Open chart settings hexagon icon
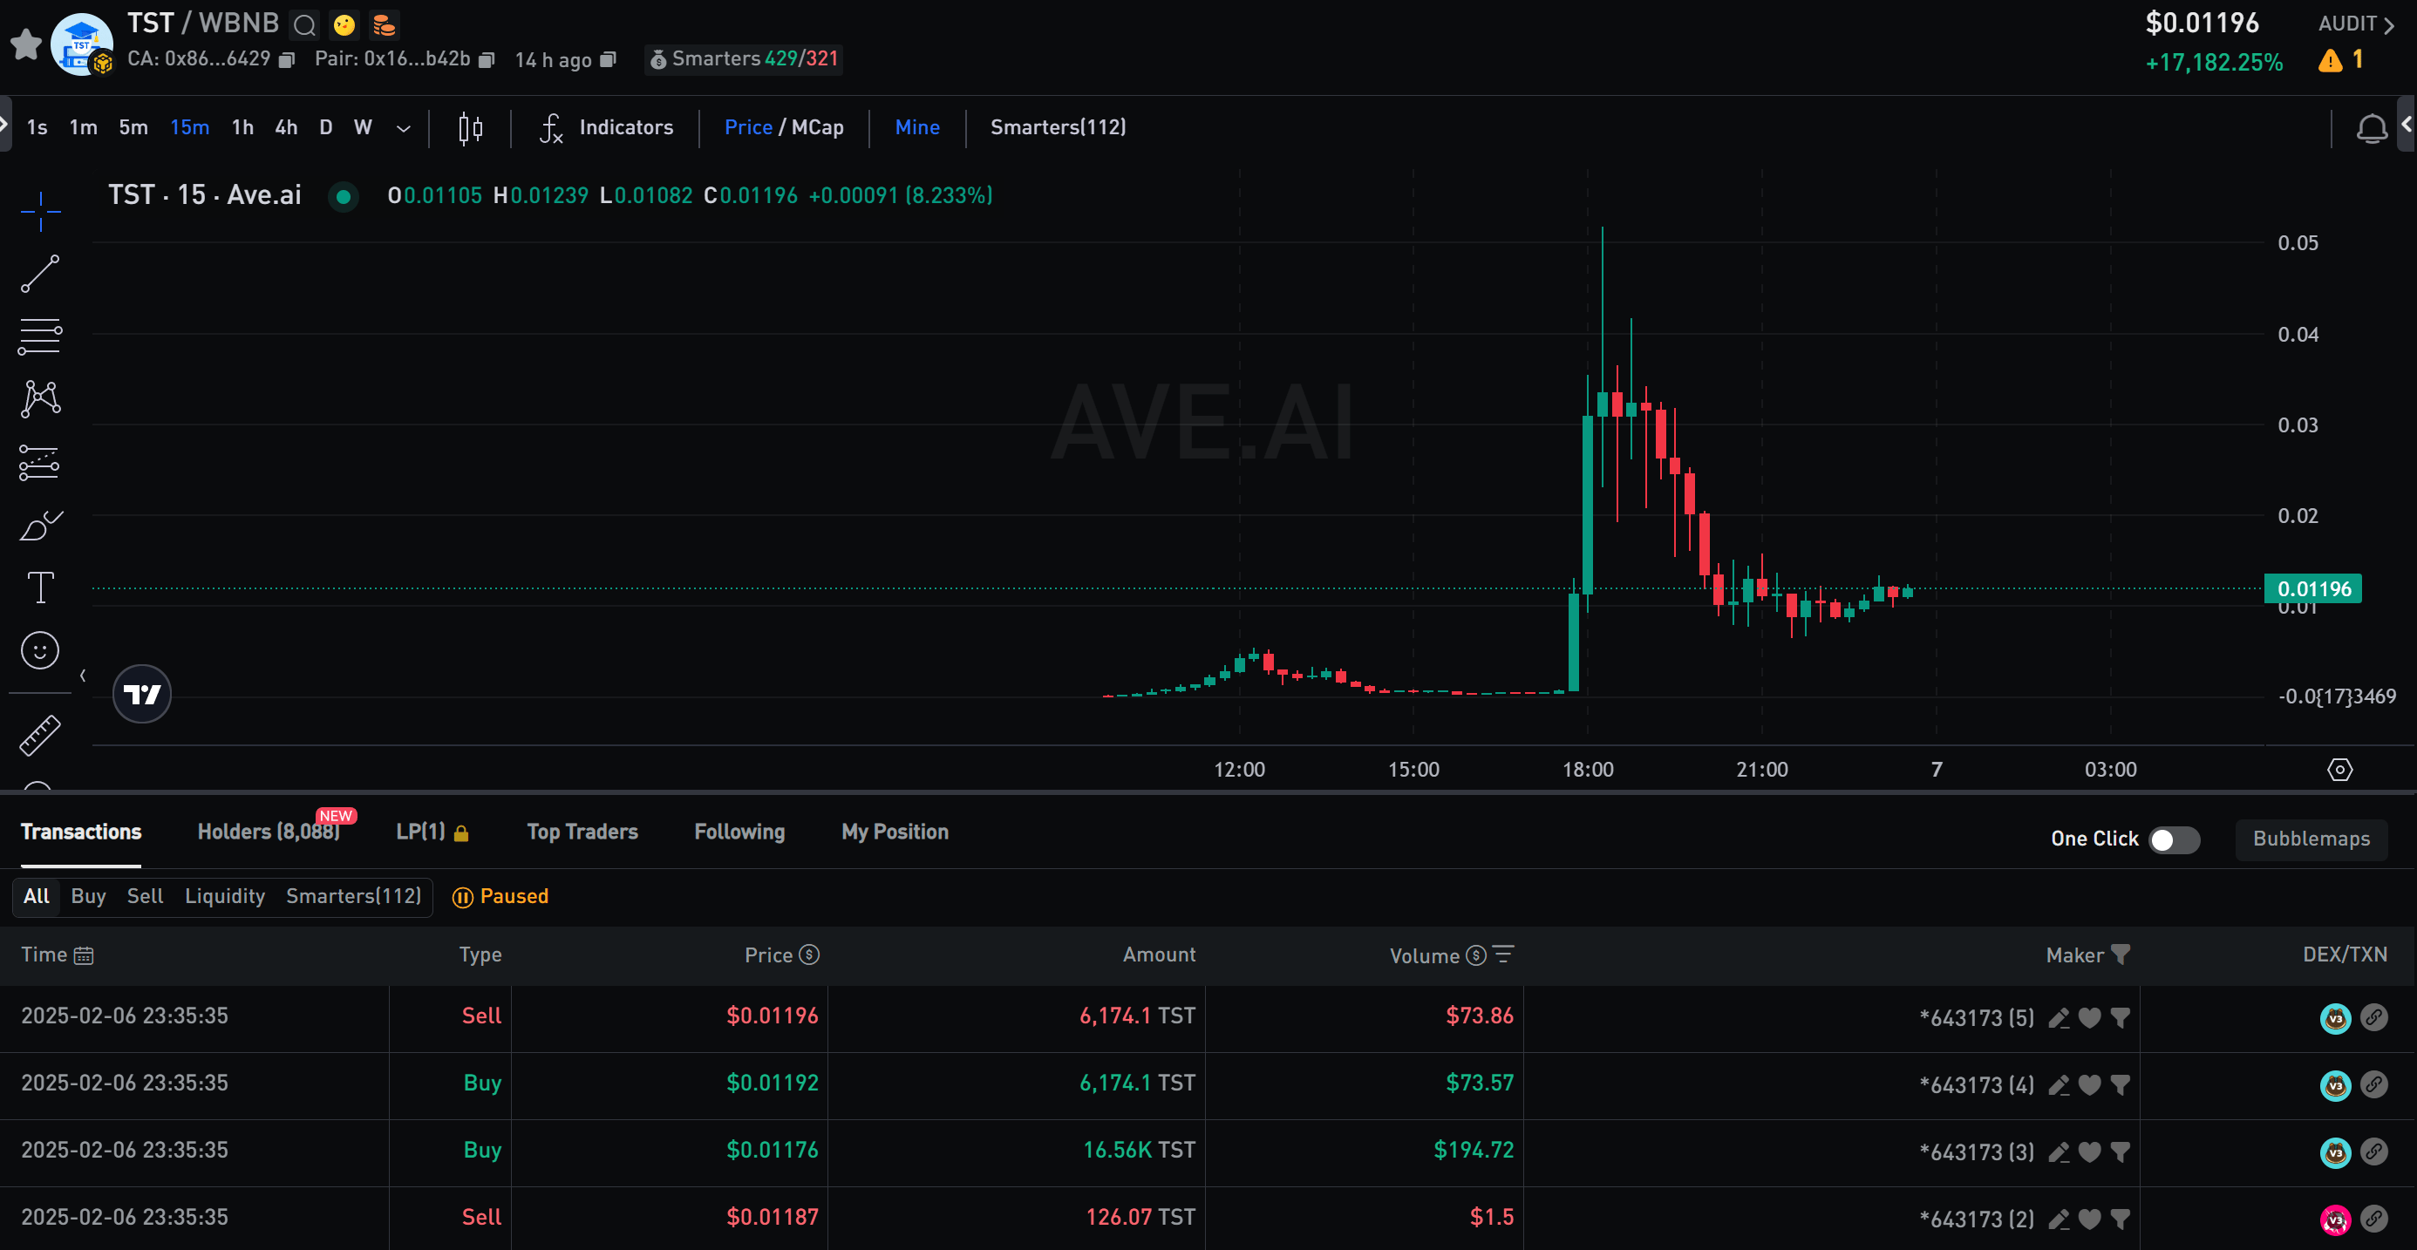Image resolution: width=2417 pixels, height=1250 pixels. coord(2340,770)
